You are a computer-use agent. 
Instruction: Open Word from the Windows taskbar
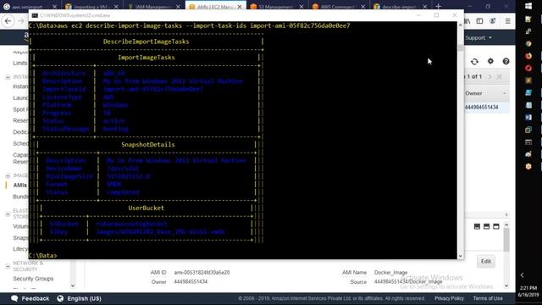[528, 118]
